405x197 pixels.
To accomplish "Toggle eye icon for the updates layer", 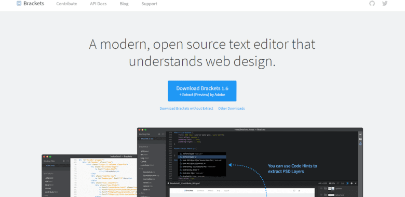I will (x=321, y=189).
